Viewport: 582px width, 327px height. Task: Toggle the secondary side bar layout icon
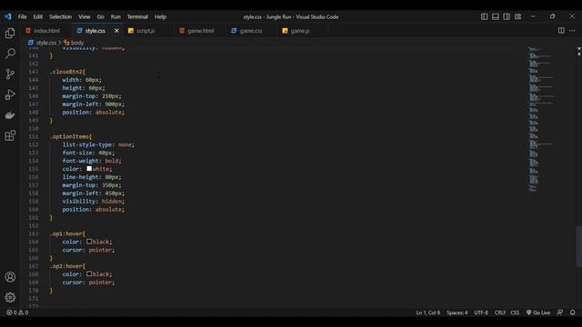pyautogui.click(x=507, y=16)
